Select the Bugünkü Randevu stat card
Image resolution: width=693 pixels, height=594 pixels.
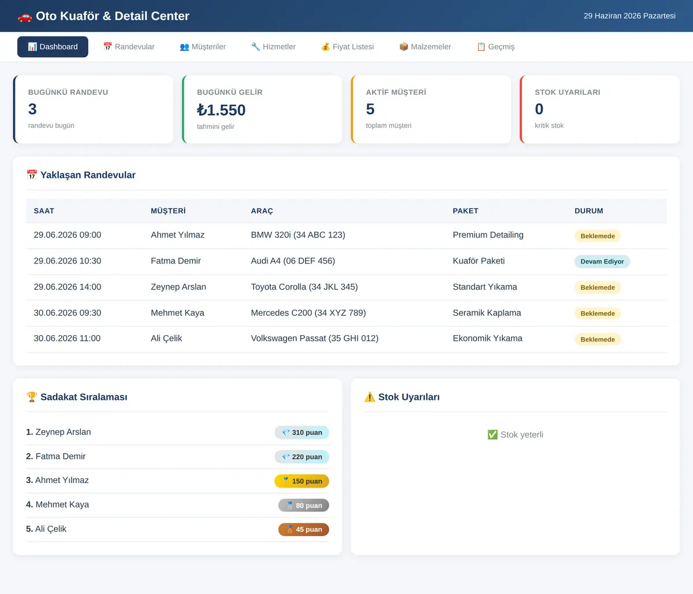(93, 109)
